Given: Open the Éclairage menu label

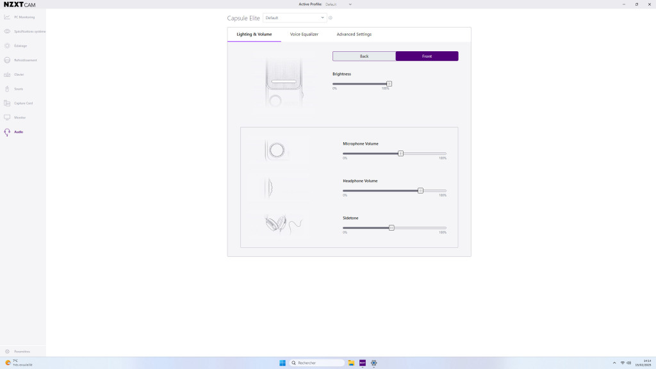Looking at the screenshot, I should [20, 46].
